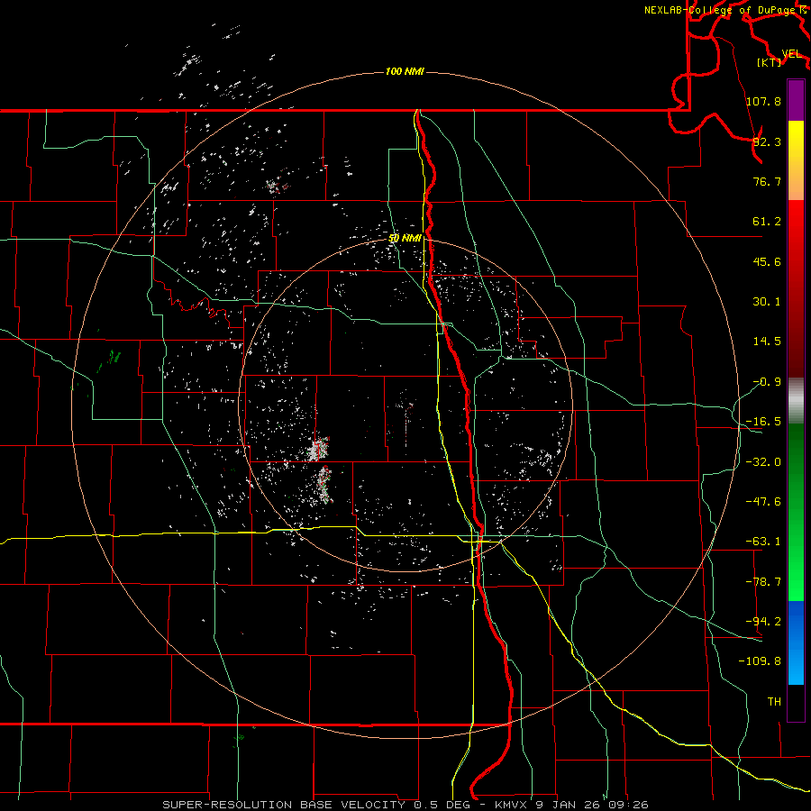Click the VEL legend title
The height and width of the screenshot is (811, 811).
791,54
